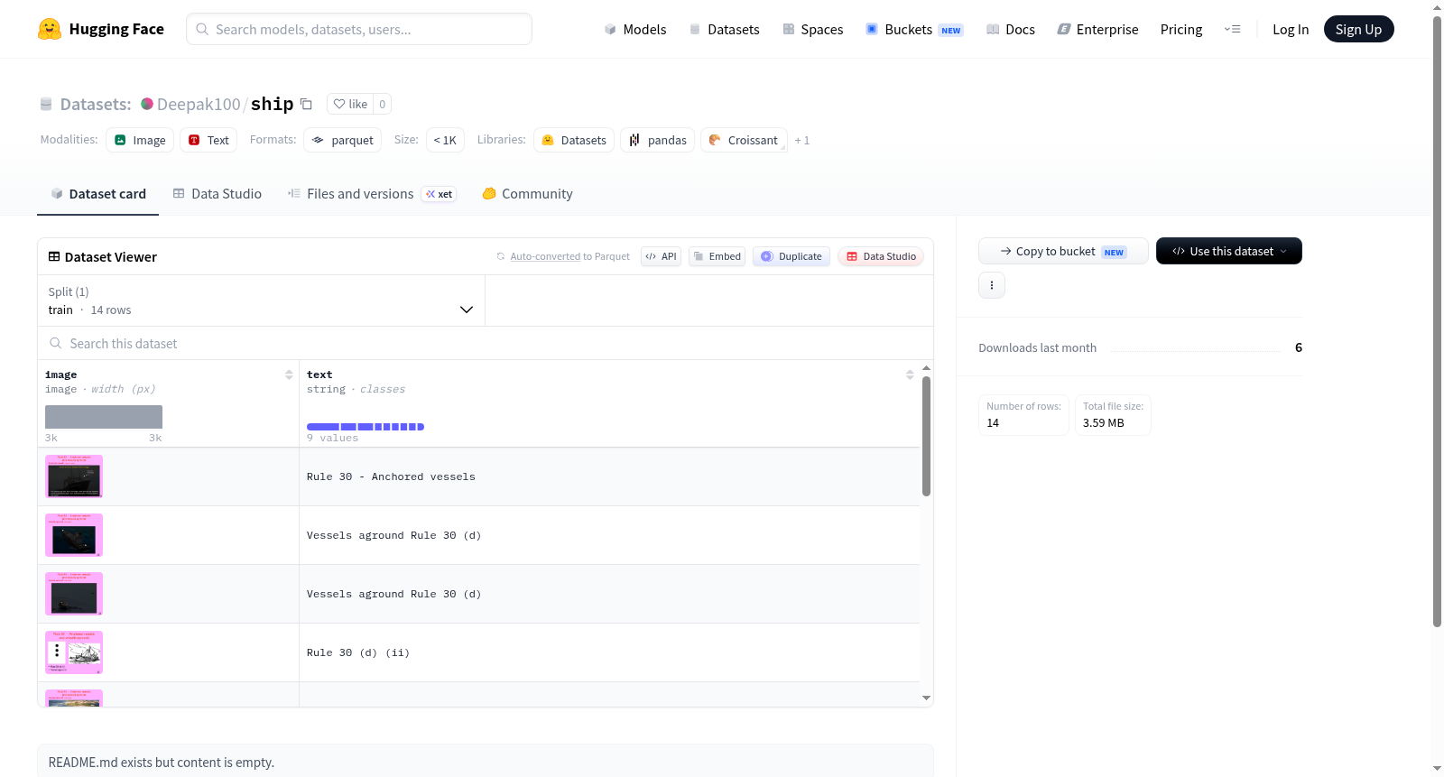The height and width of the screenshot is (777, 1444).
Task: Click the Downloads last month value 6
Action: pos(1299,347)
